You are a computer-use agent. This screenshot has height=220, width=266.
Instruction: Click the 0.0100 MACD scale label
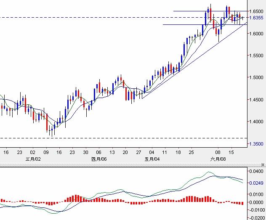pyautogui.click(x=256, y=194)
